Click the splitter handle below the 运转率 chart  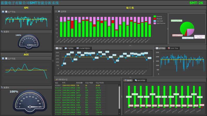(x=130, y=45)
